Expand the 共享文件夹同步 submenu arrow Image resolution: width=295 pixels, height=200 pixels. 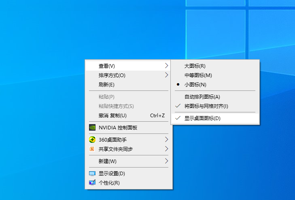point(166,148)
